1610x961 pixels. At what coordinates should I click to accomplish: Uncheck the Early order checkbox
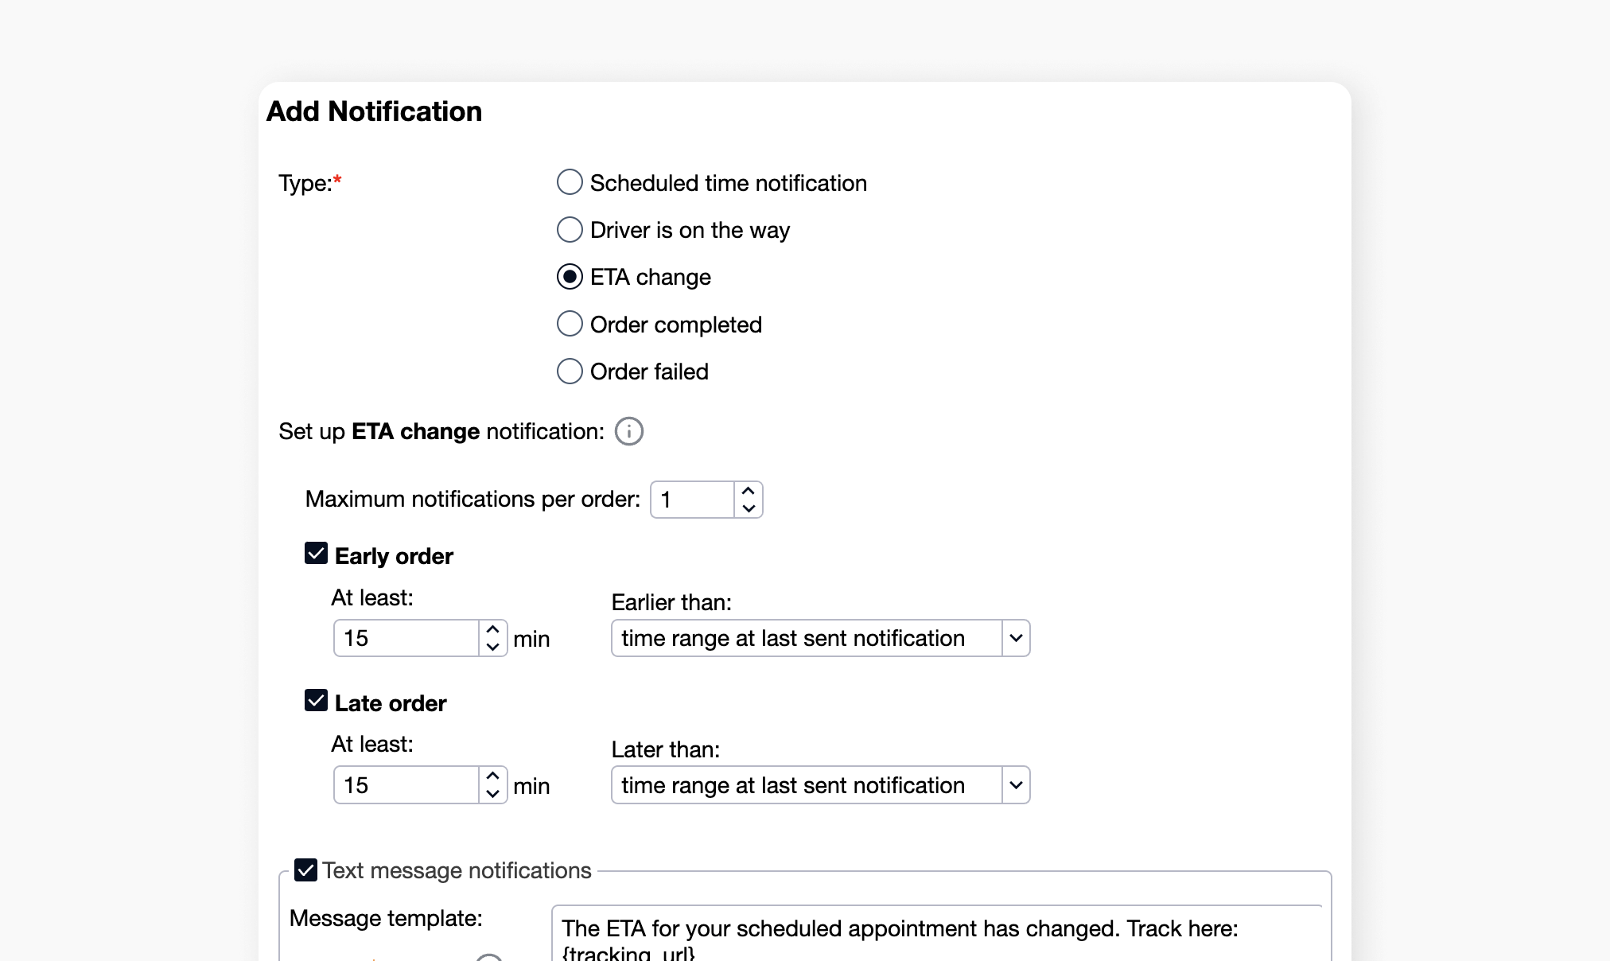click(x=315, y=552)
